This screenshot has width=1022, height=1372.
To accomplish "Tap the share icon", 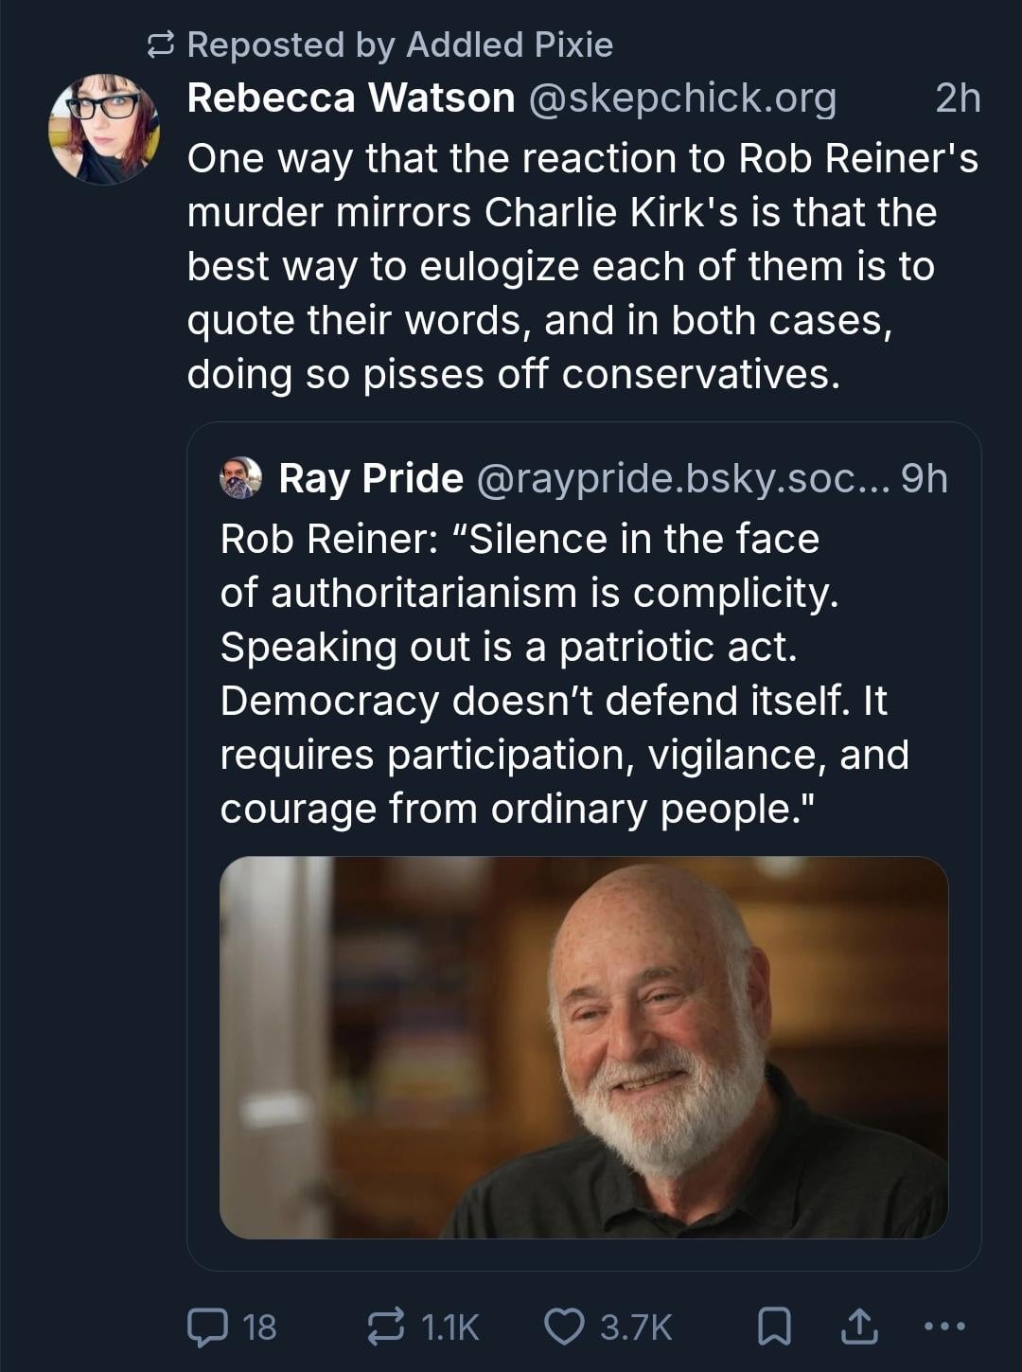I will pos(858,1326).
